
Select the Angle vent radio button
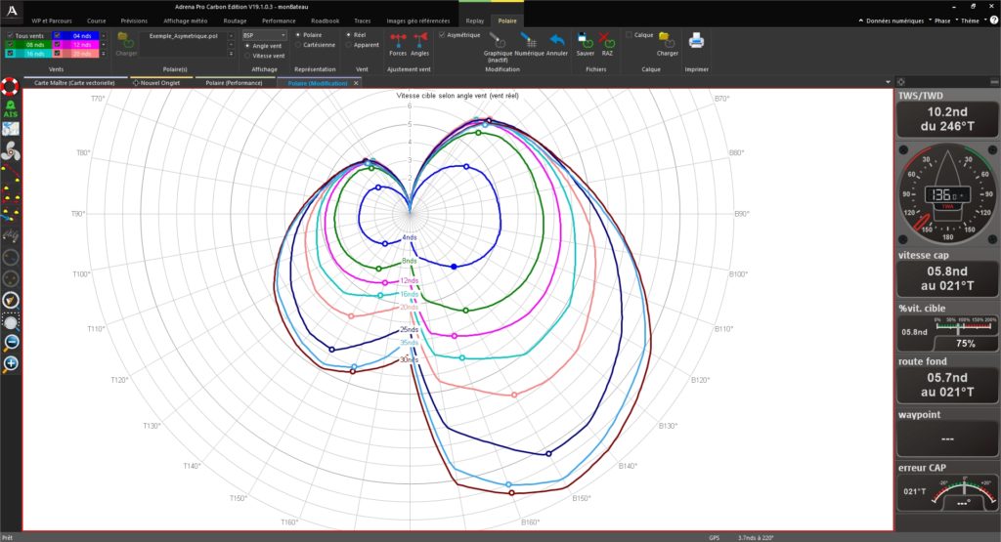[x=247, y=46]
